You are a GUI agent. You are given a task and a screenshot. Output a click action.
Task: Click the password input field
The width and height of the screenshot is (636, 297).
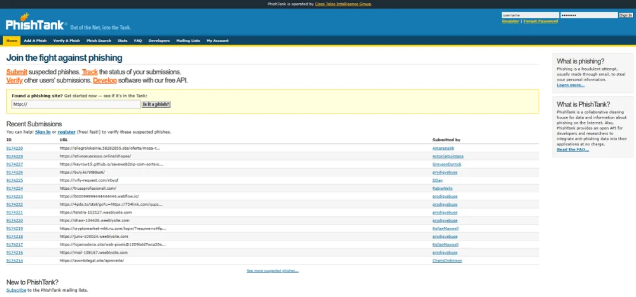588,15
